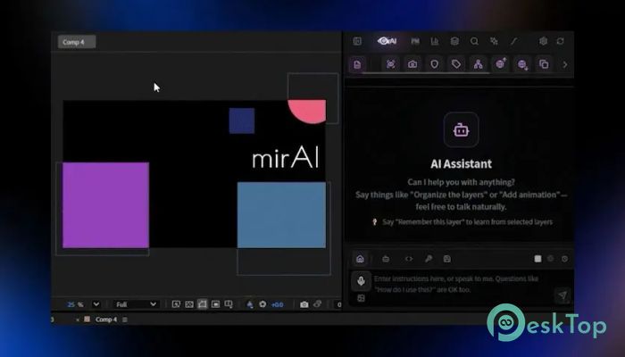Screen dimensions: 625x357
Task: Click the AI Assistant robot icon
Action: coord(462,130)
